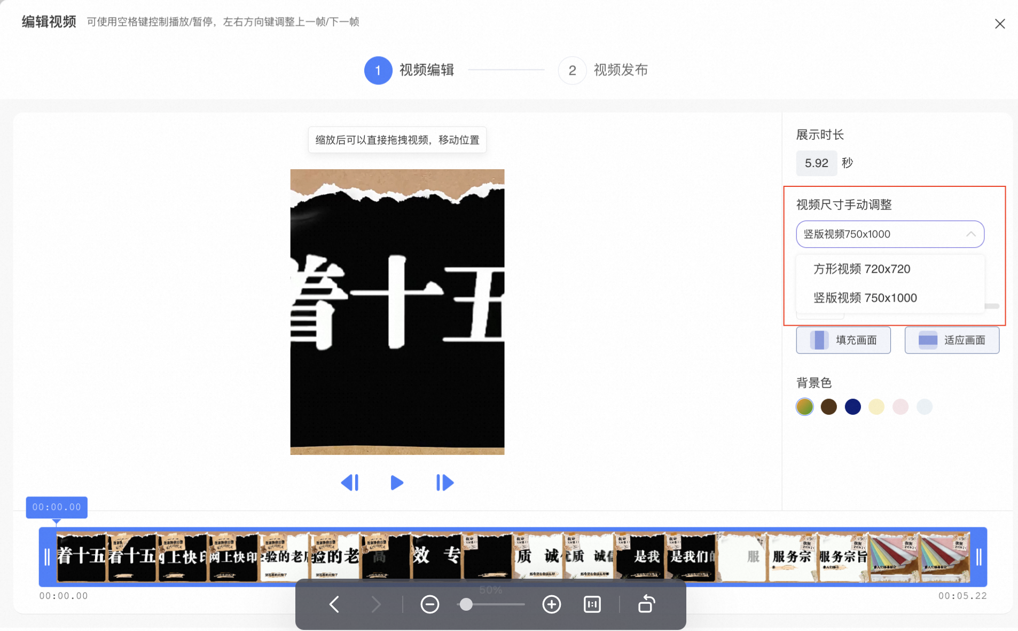Select the navy blue background color
The image size is (1018, 631).
click(x=853, y=407)
